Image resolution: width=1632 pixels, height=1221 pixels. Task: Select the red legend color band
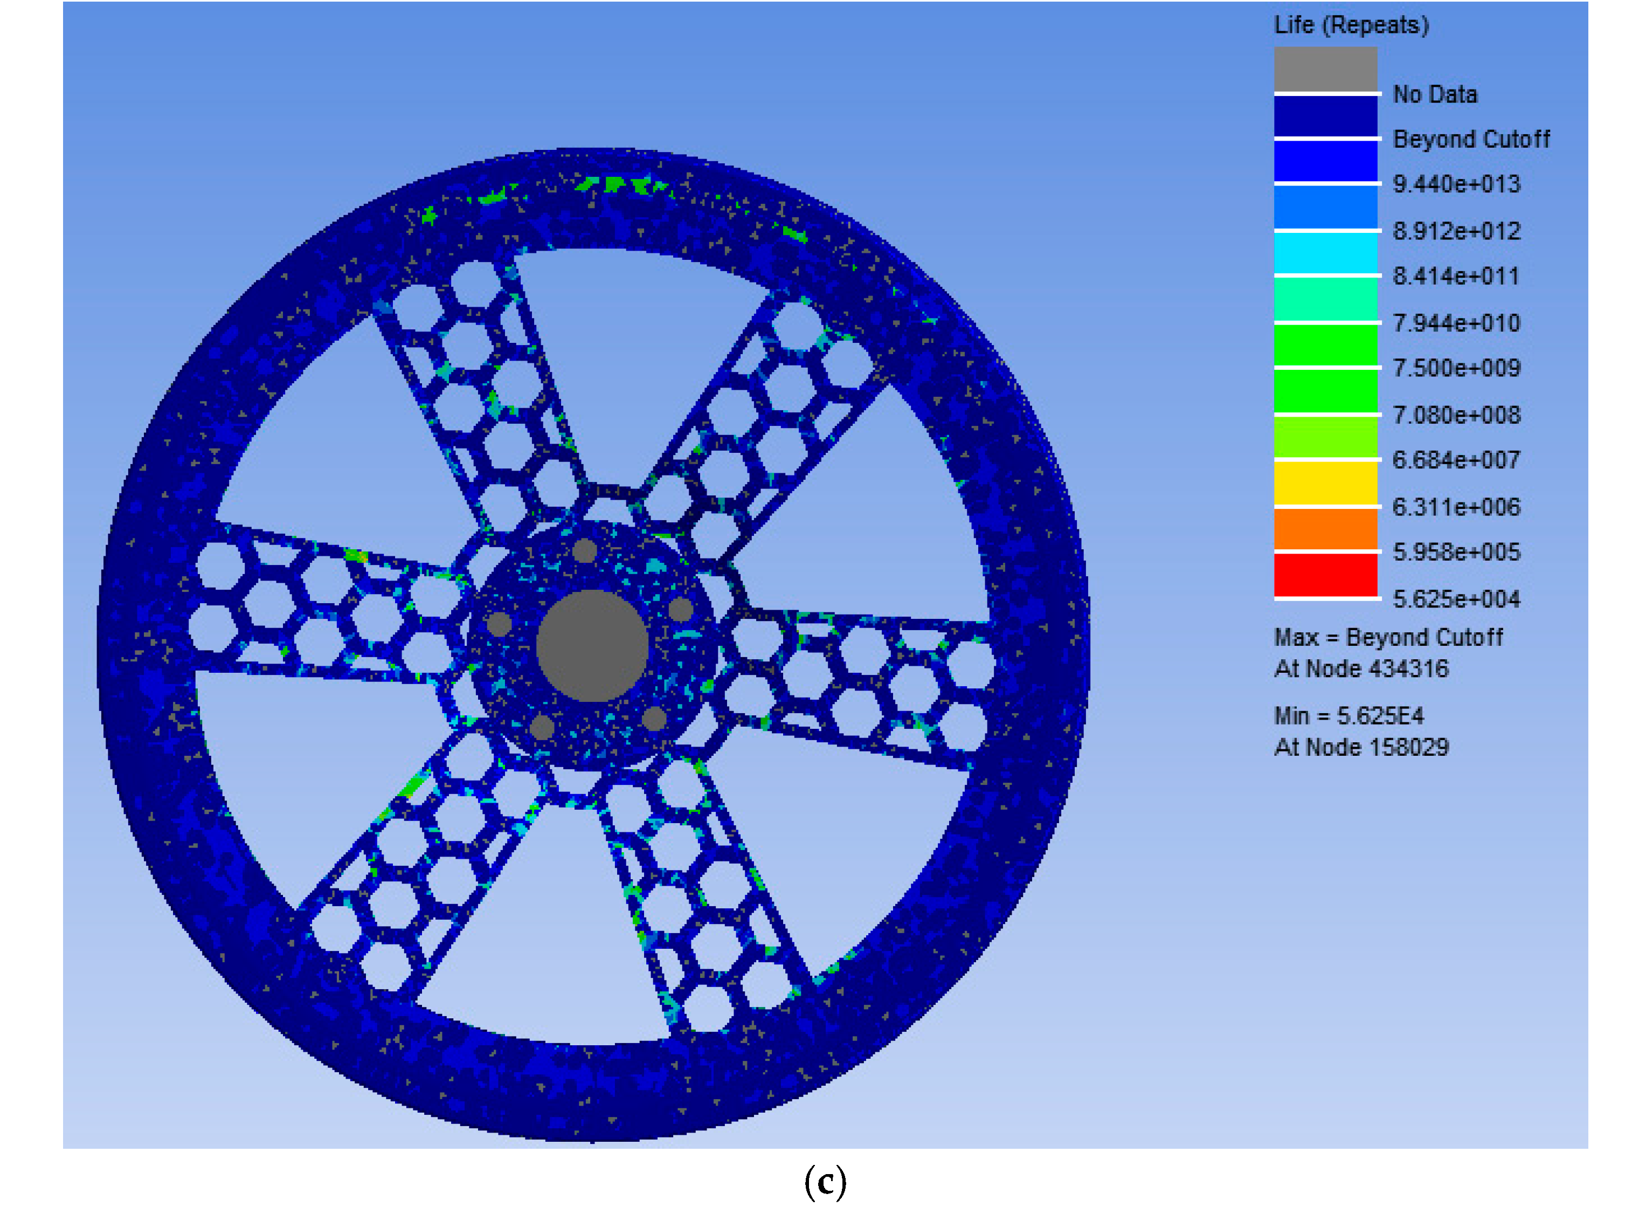pos(1325,575)
